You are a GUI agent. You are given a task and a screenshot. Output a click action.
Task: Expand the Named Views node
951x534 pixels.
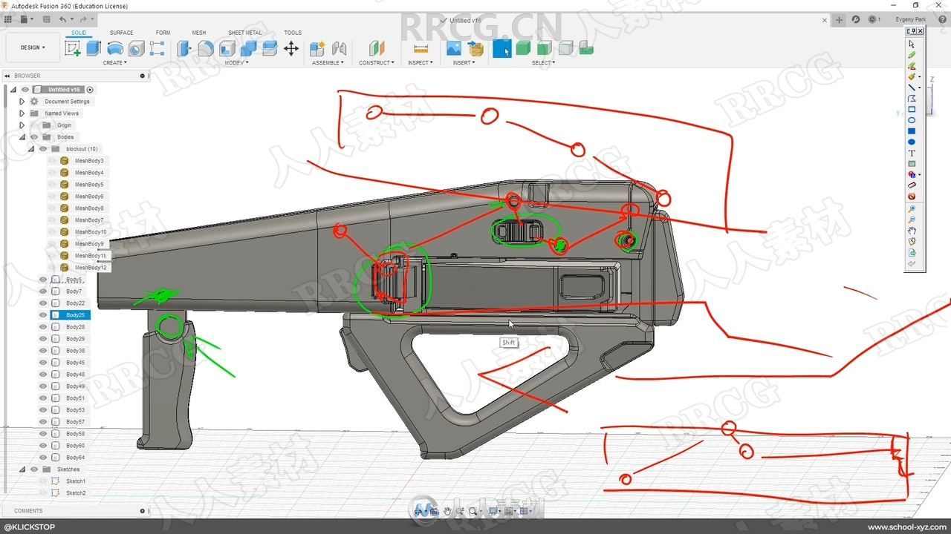point(22,113)
